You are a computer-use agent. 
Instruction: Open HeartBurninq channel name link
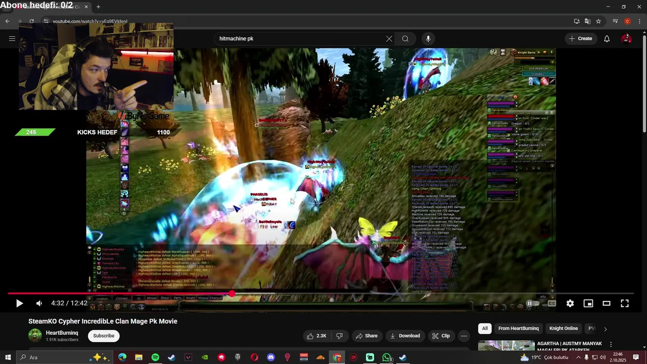click(x=62, y=333)
